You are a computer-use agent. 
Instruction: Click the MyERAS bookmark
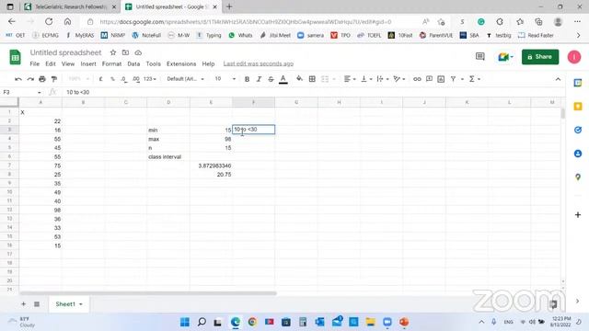tap(80, 35)
